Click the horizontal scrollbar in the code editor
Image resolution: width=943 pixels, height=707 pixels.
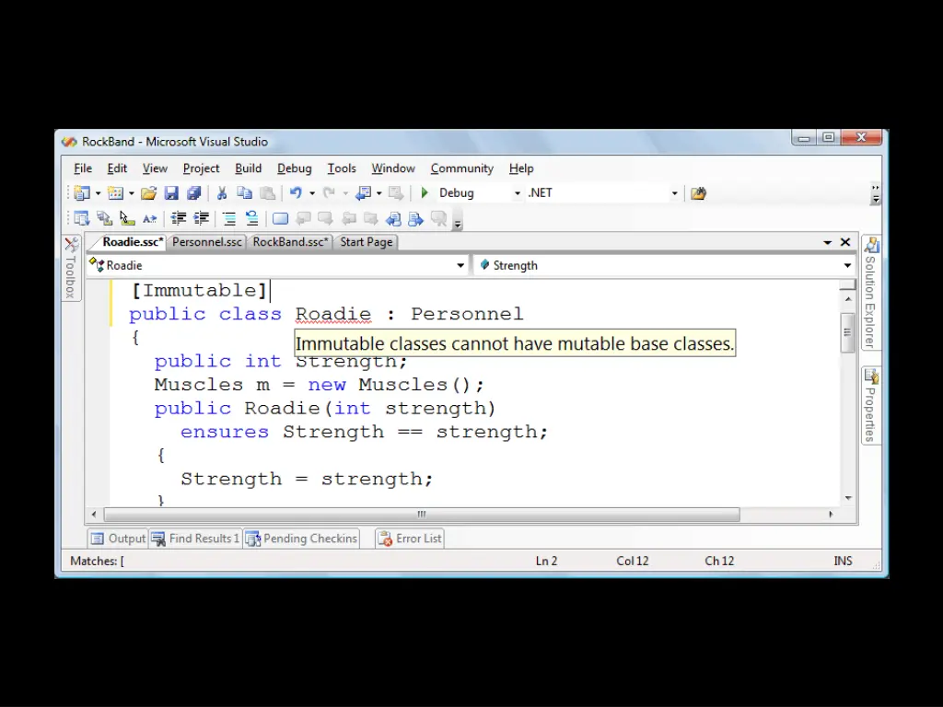(422, 514)
